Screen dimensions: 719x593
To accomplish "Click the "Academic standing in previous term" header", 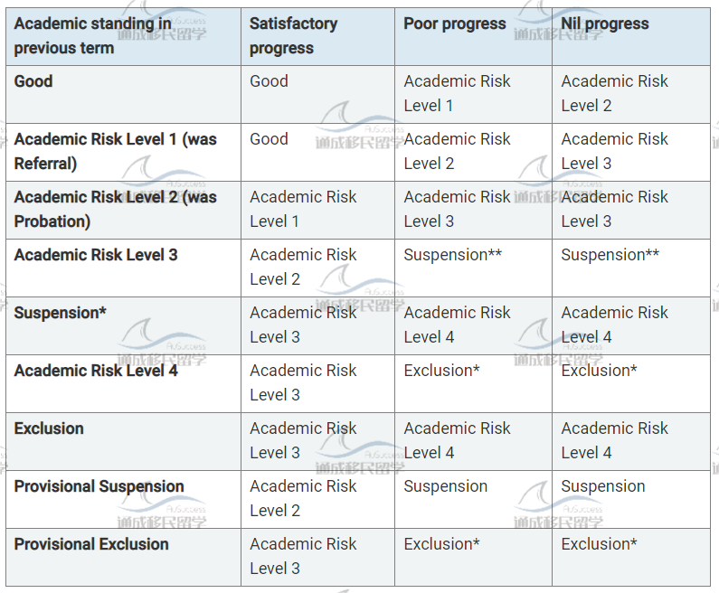I will [92, 36].
